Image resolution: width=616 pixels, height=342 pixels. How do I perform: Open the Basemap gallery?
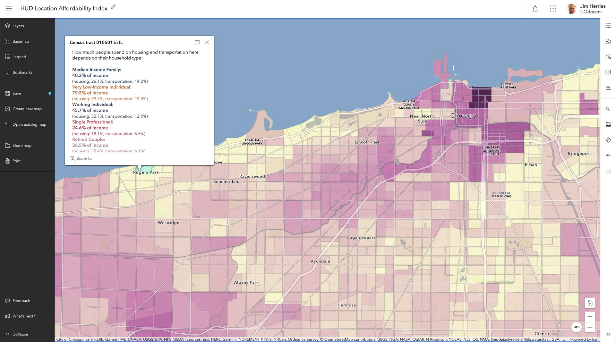tap(21, 41)
